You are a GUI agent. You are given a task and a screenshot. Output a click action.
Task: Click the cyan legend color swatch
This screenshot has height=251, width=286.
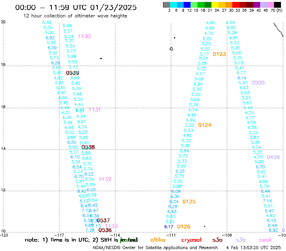click(174, 5)
